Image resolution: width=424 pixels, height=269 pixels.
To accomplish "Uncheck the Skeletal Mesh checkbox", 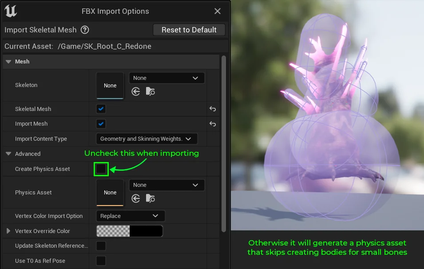I will [x=101, y=109].
